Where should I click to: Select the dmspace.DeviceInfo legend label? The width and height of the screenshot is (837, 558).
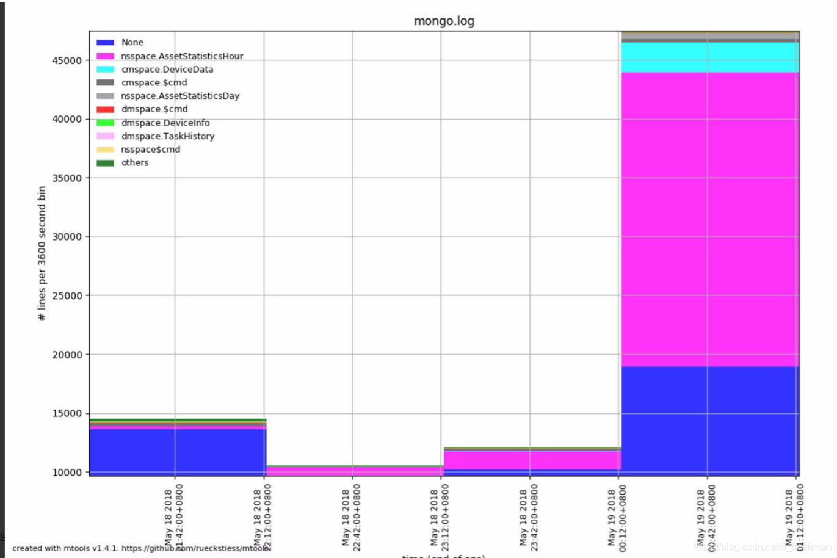click(x=165, y=123)
